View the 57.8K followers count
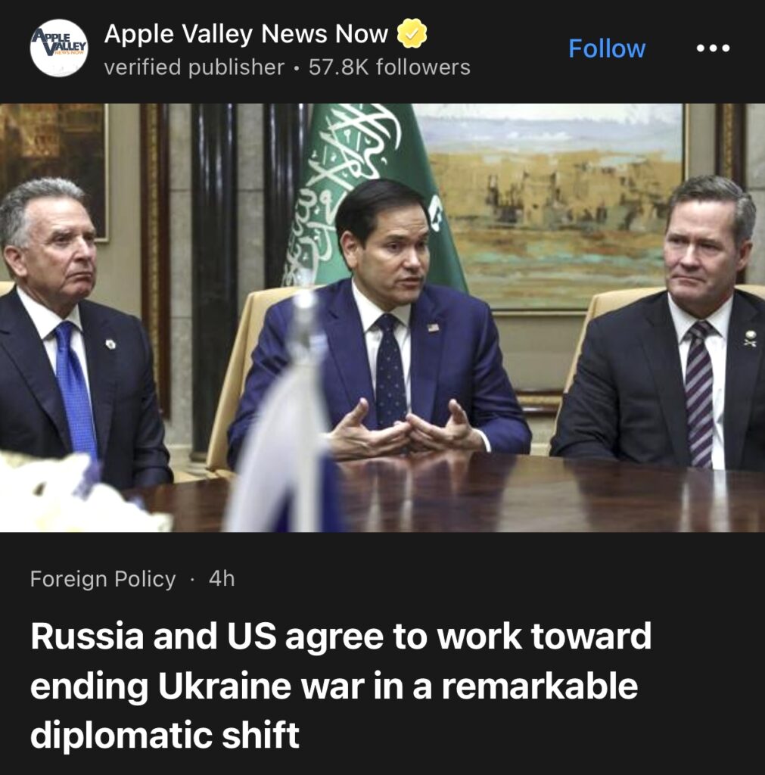 point(390,67)
